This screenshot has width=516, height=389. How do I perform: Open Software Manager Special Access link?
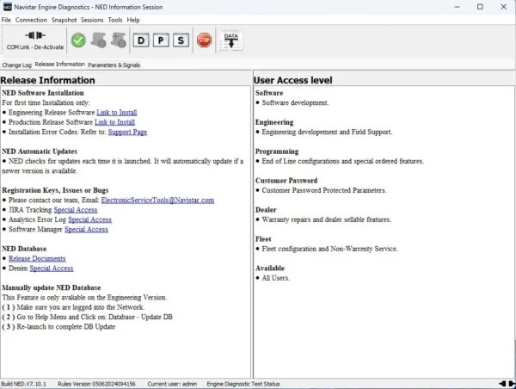[x=86, y=229]
